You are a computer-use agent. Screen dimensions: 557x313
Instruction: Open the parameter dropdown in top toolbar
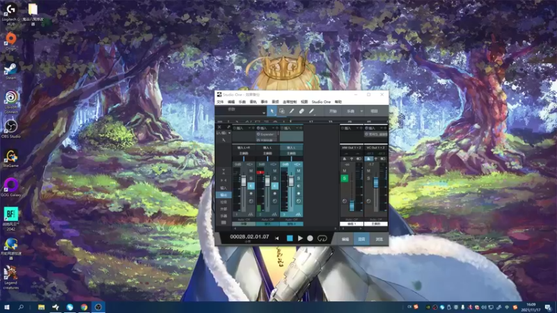click(x=264, y=113)
